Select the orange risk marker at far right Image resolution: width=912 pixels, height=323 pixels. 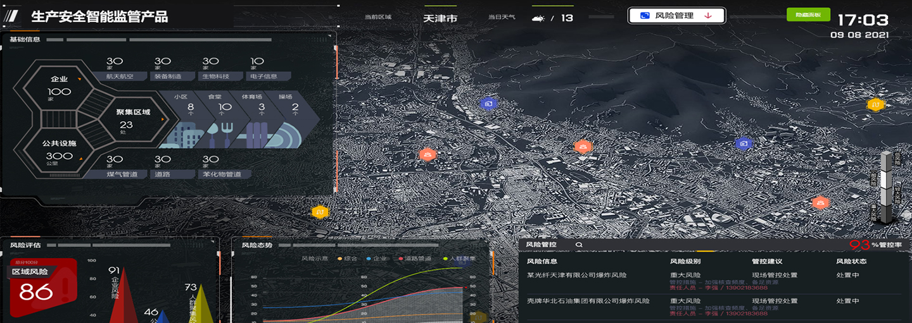pyautogui.click(x=821, y=203)
